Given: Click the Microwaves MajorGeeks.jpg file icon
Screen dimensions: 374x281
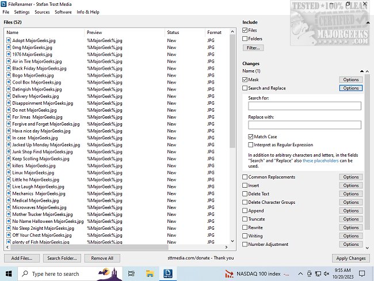Looking at the screenshot, I should pyautogui.click(x=9, y=207).
